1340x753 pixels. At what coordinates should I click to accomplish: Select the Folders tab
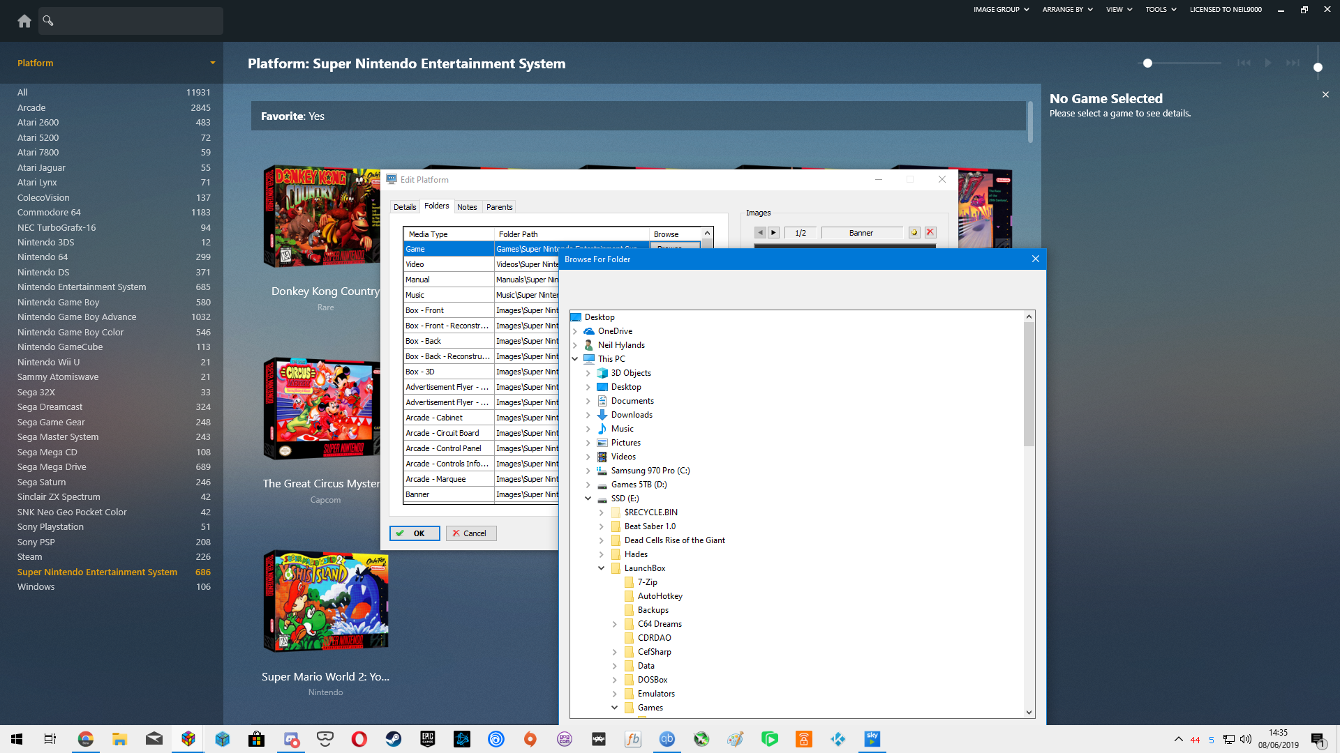click(x=437, y=206)
